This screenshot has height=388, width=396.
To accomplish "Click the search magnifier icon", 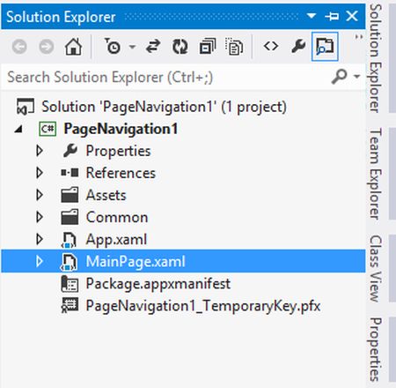I will (x=340, y=77).
